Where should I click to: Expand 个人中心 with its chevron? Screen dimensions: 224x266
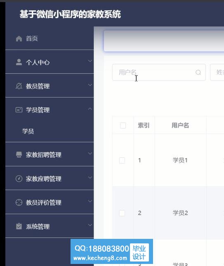click(90, 61)
